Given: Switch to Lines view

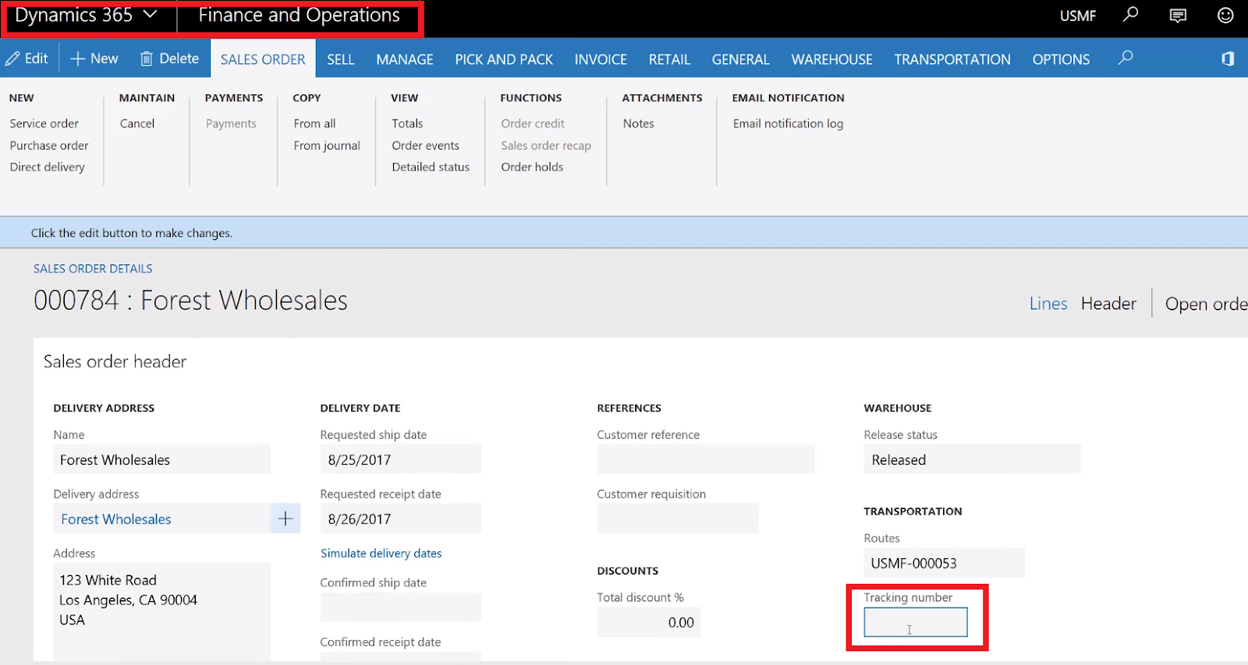Looking at the screenshot, I should (1048, 303).
